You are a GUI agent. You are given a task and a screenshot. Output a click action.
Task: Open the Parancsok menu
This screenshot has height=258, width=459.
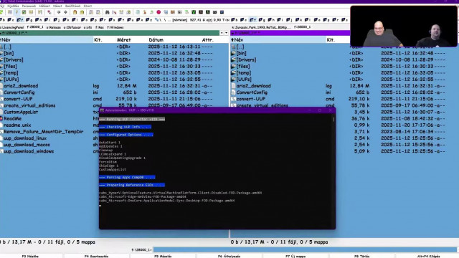[x=29, y=6]
